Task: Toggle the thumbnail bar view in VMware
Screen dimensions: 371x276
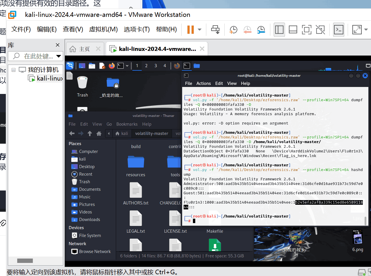Action: [x=293, y=29]
